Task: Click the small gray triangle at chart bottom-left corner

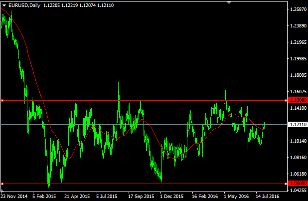Action: [2, 191]
